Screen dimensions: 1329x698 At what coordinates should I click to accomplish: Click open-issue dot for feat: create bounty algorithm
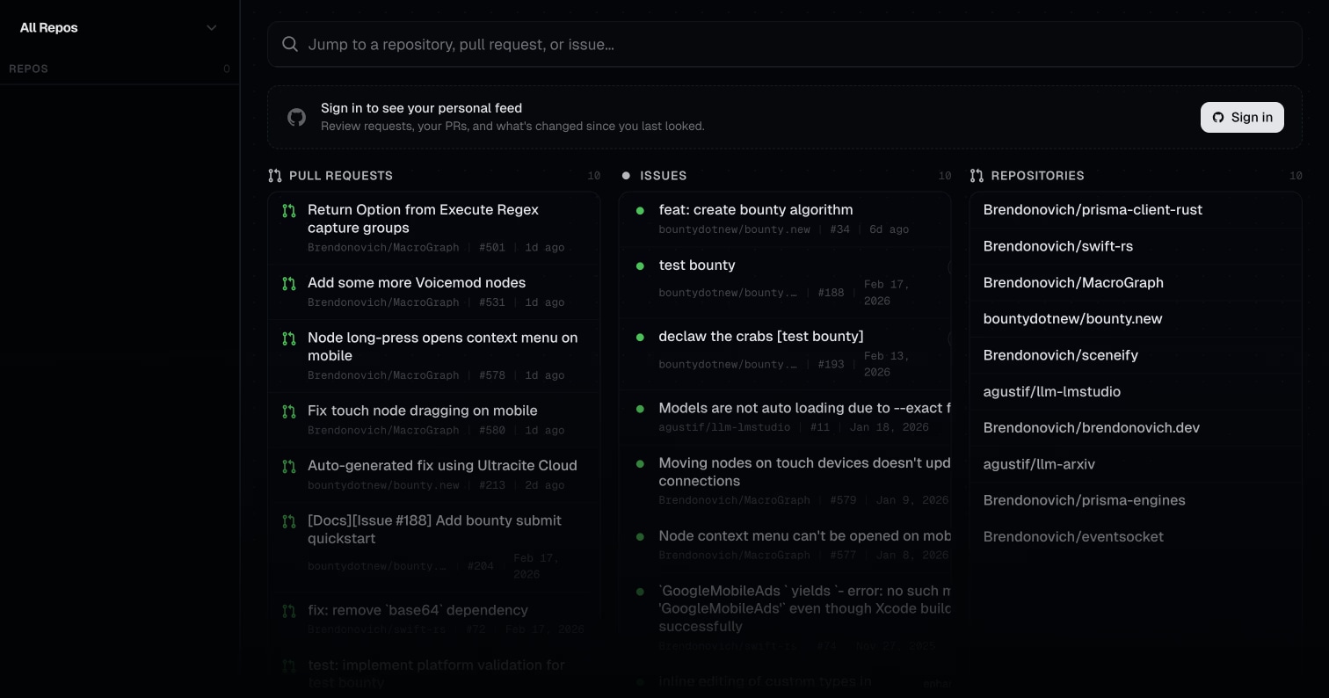pyautogui.click(x=640, y=211)
